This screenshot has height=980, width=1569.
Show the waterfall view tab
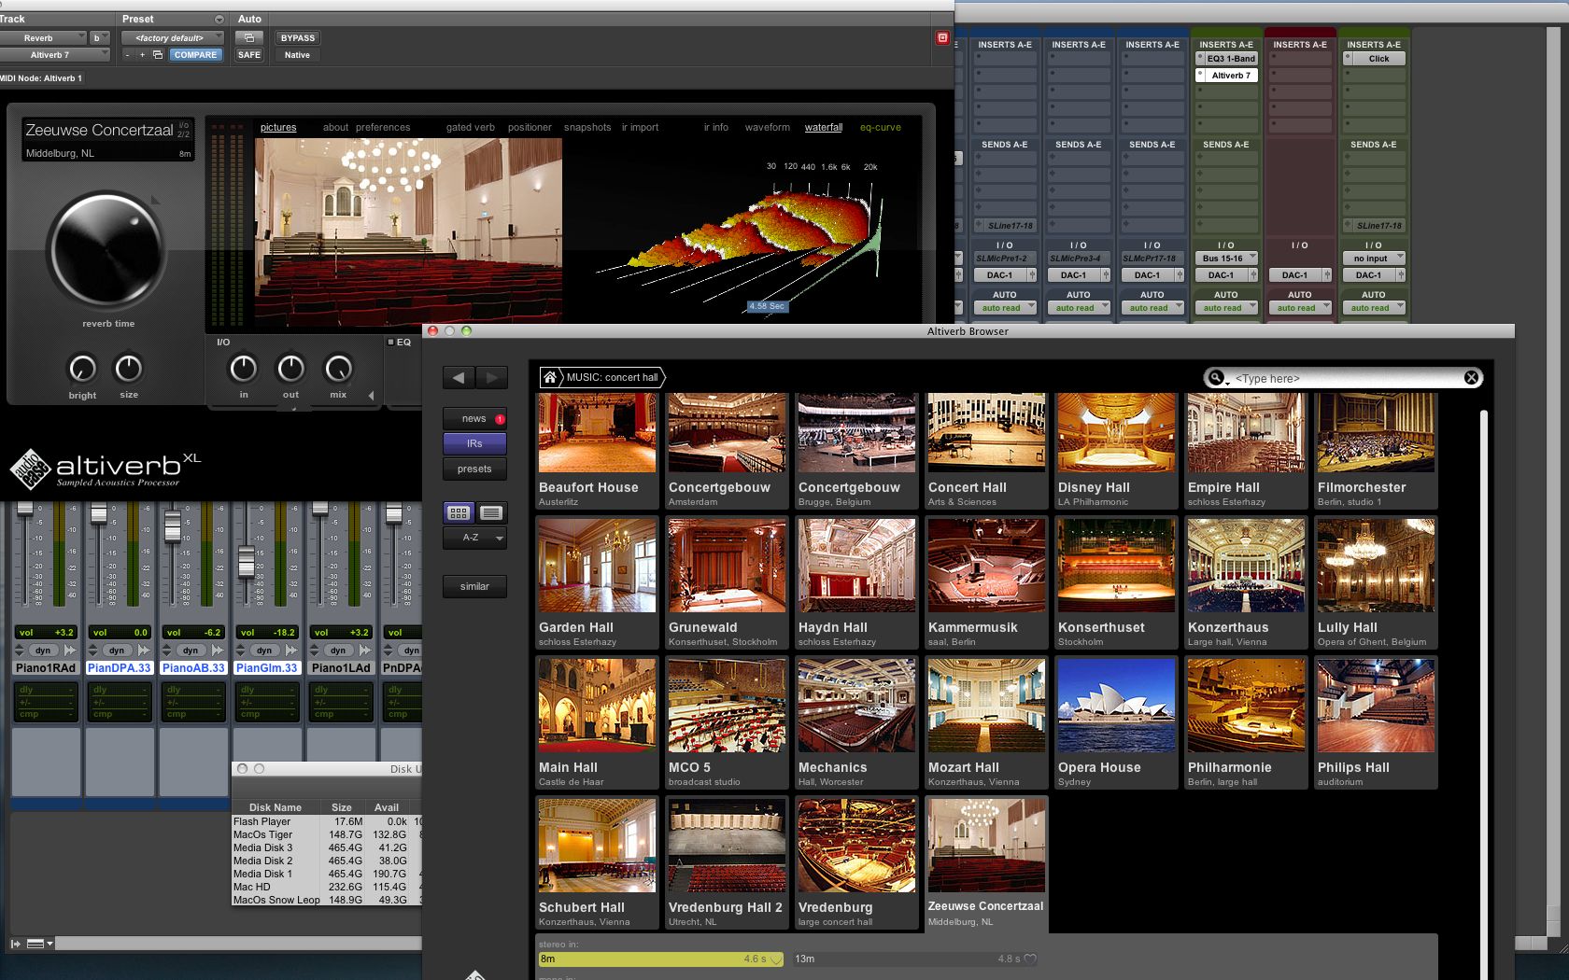[x=824, y=128]
